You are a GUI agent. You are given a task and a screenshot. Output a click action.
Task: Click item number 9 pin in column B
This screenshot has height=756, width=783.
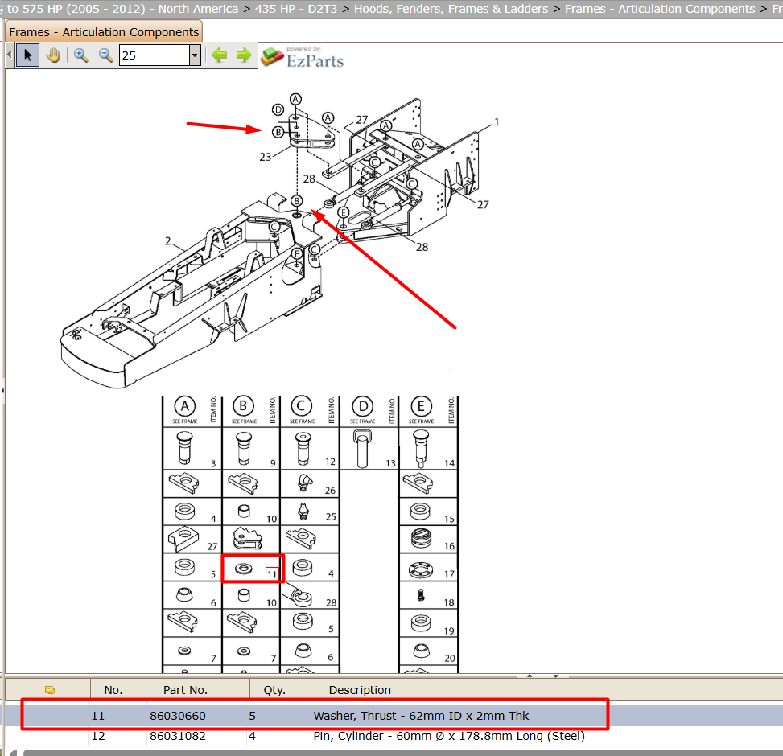point(244,448)
